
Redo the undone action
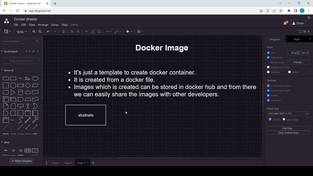(55, 31)
